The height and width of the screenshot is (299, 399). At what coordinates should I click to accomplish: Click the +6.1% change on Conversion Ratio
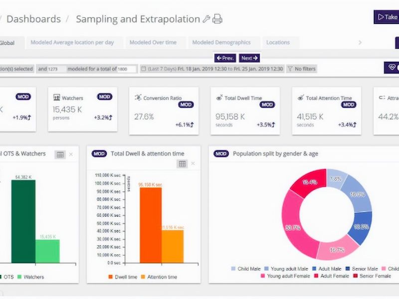(x=185, y=125)
